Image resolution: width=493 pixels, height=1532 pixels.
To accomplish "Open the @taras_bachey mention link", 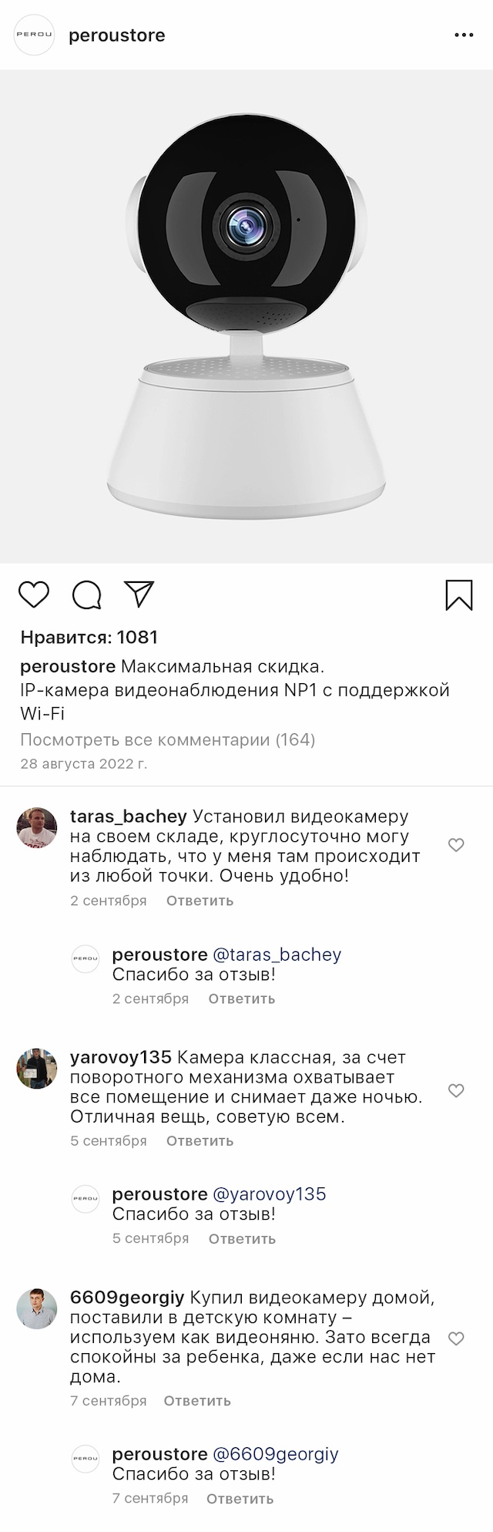I will [277, 955].
